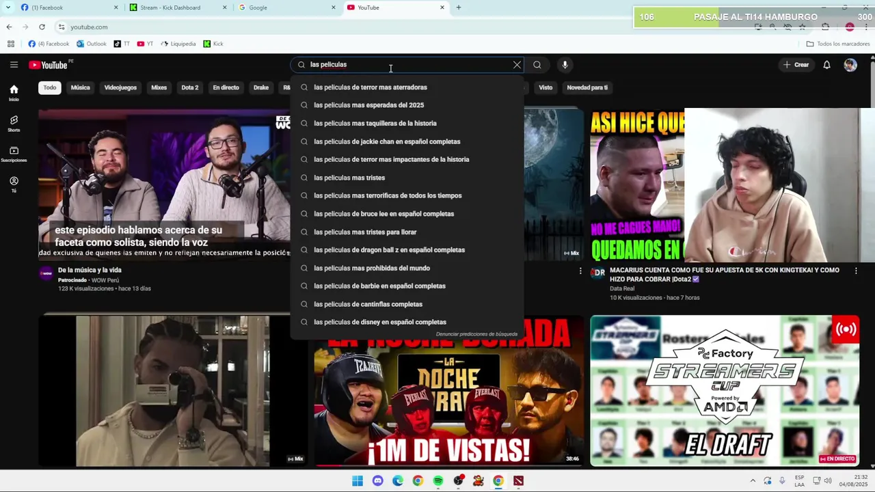Image resolution: width=875 pixels, height=492 pixels.
Task: Choose suggestion 'las peliculas mas prohibidas del mundo'
Action: pos(407,268)
